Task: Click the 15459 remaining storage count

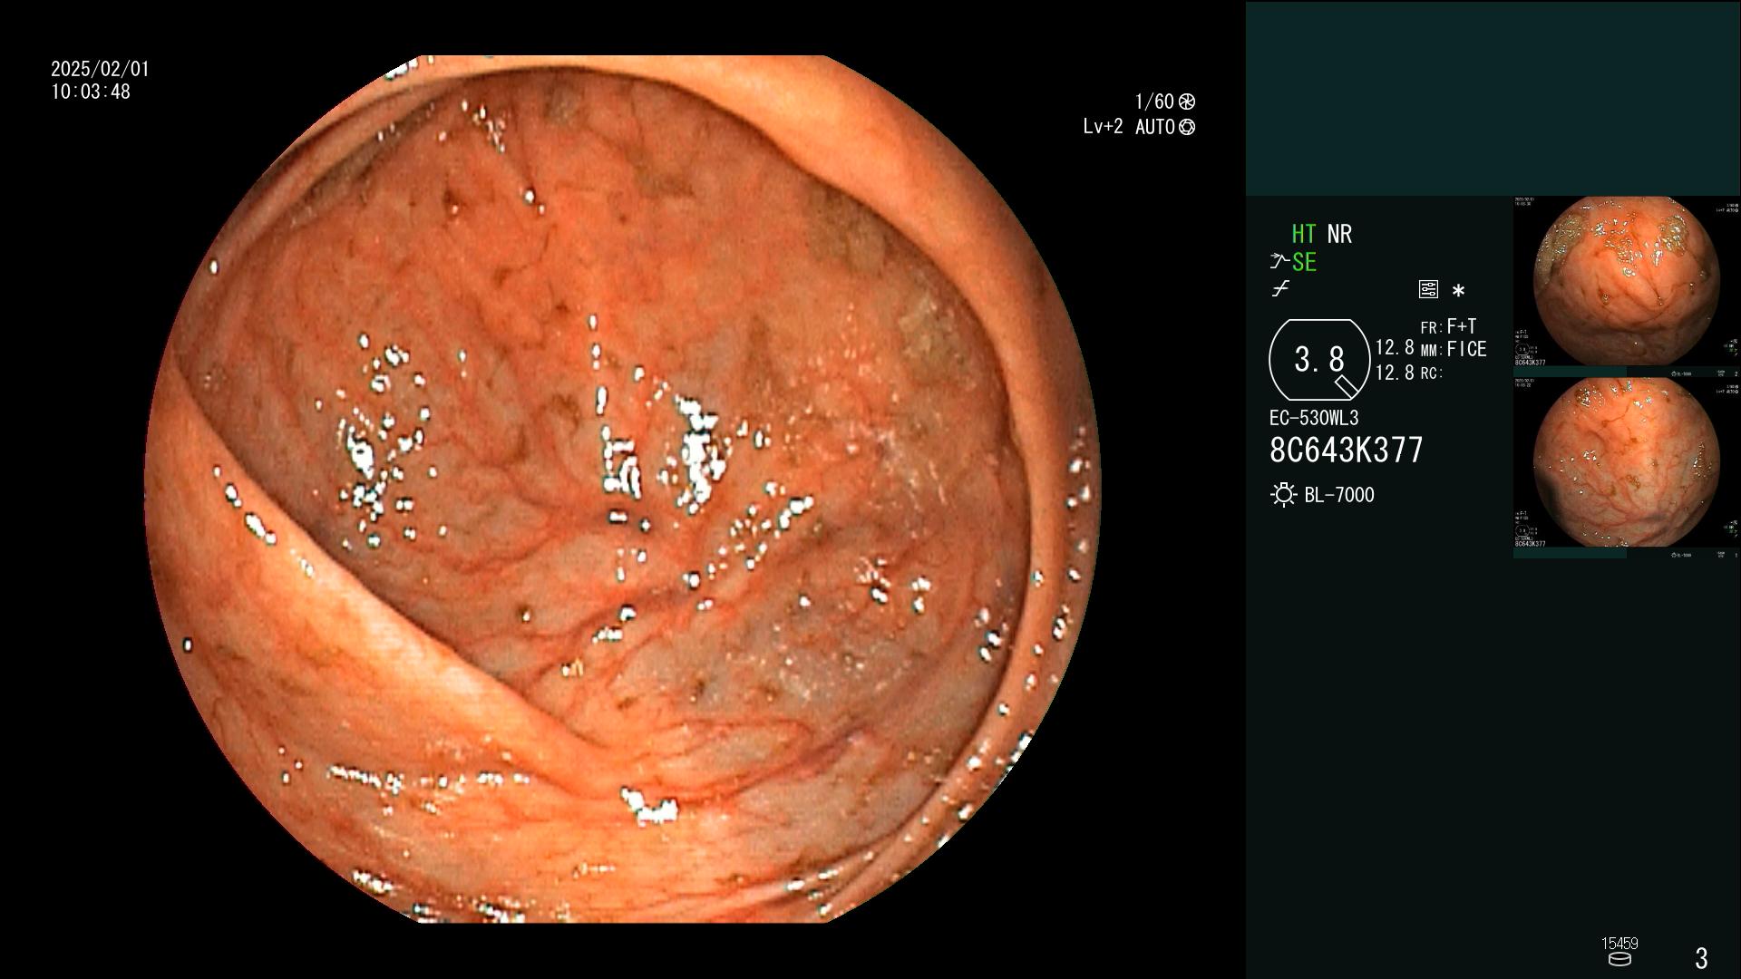Action: (1619, 943)
